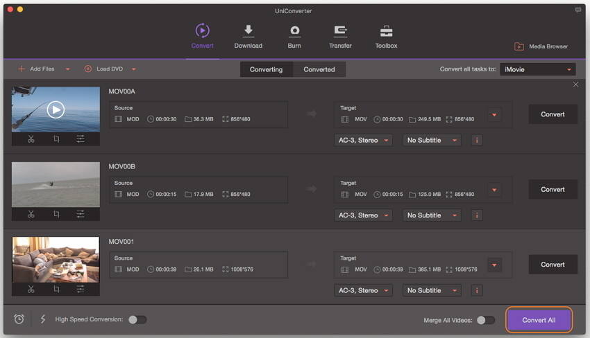Show media info for MOV00A

pyautogui.click(x=477, y=140)
